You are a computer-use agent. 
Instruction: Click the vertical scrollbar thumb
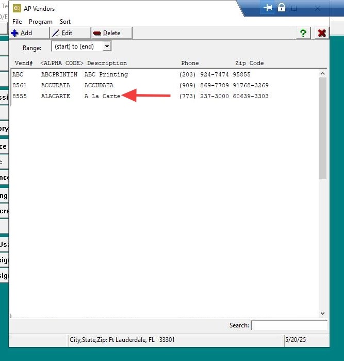coord(322,128)
